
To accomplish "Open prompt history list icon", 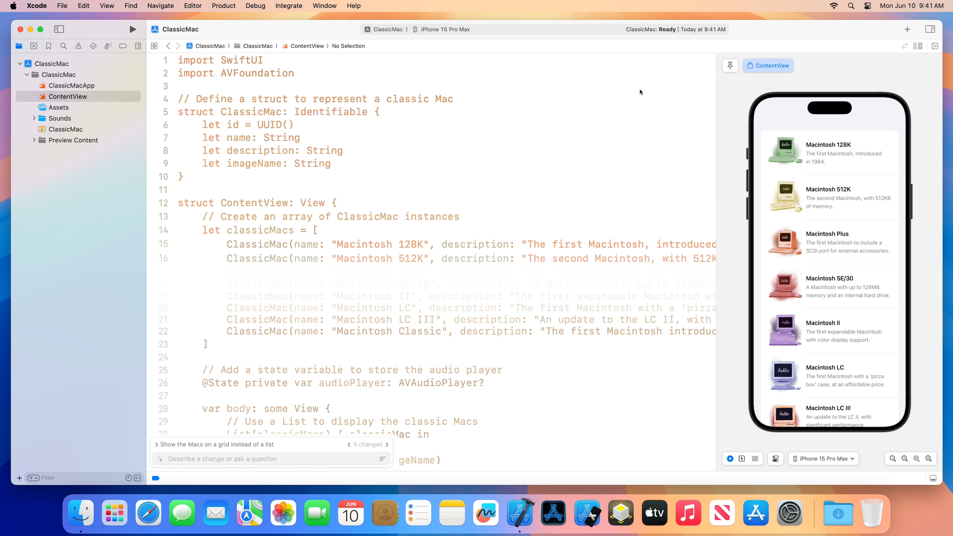I will 382,459.
